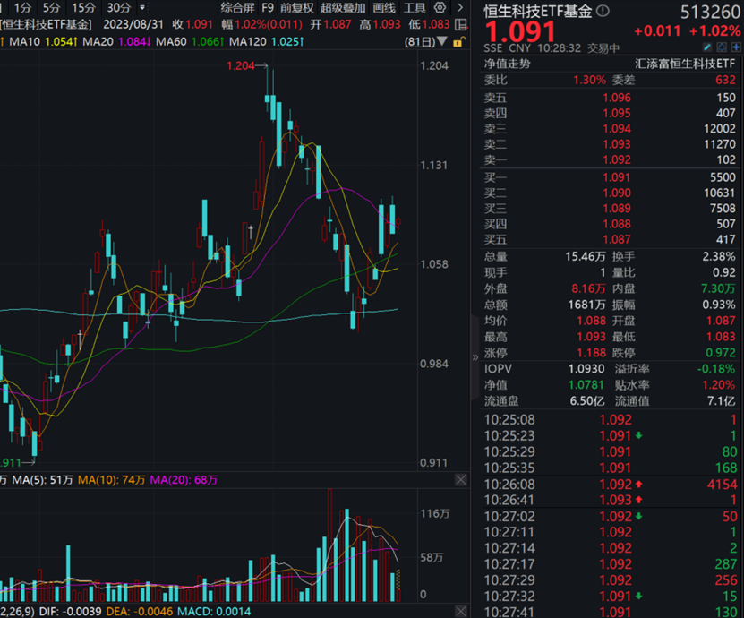The width and height of the screenshot is (744, 618).
Task: Open the dropdown arrow beside the lock icon
Action: pyautogui.click(x=442, y=39)
